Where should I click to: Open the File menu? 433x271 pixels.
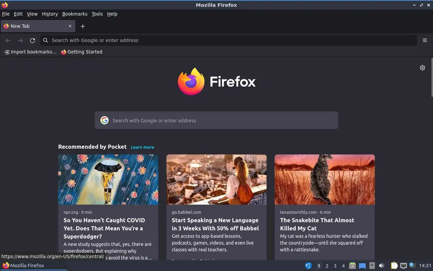(x=6, y=14)
